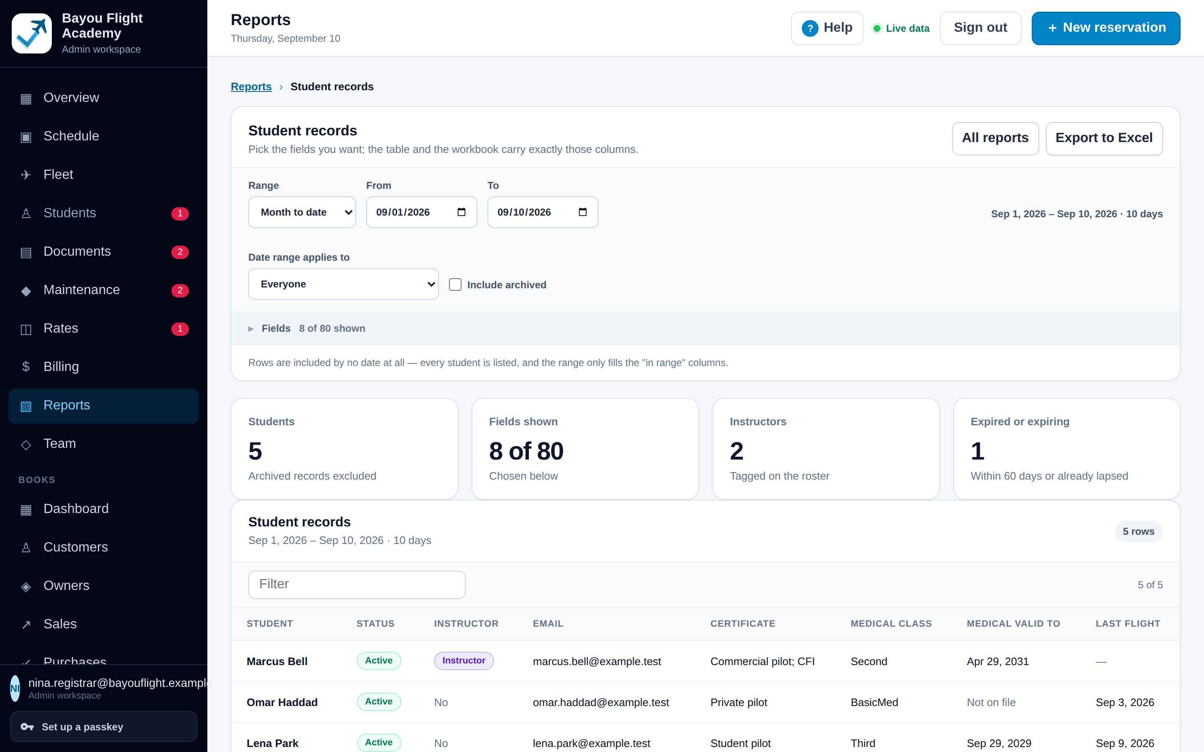
Task: Select Team in the sidebar menu
Action: [x=104, y=443]
